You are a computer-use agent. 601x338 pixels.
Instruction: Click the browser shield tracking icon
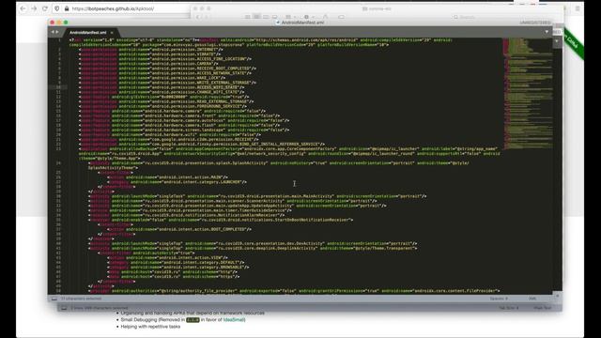[x=57, y=8]
